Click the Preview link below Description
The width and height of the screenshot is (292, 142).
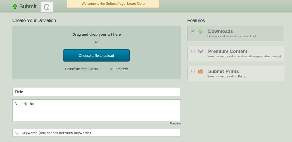click(175, 123)
